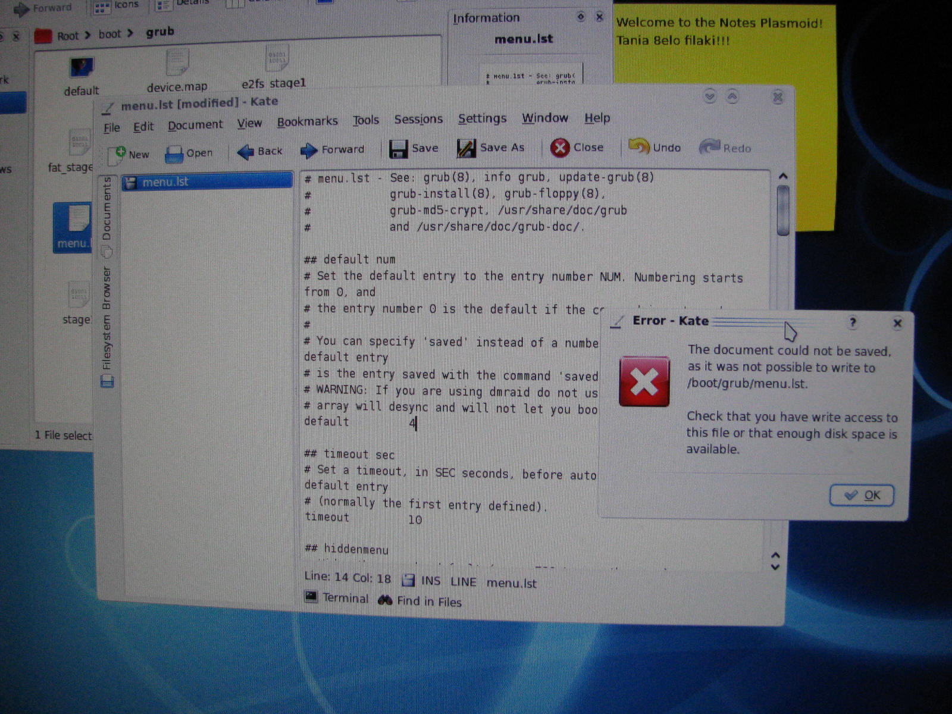Select the default file in the file manager
The image size is (952, 714).
pyautogui.click(x=82, y=76)
